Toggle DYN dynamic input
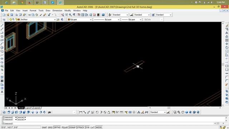The height and width of the screenshot is (129, 229). pyautogui.click(x=87, y=128)
